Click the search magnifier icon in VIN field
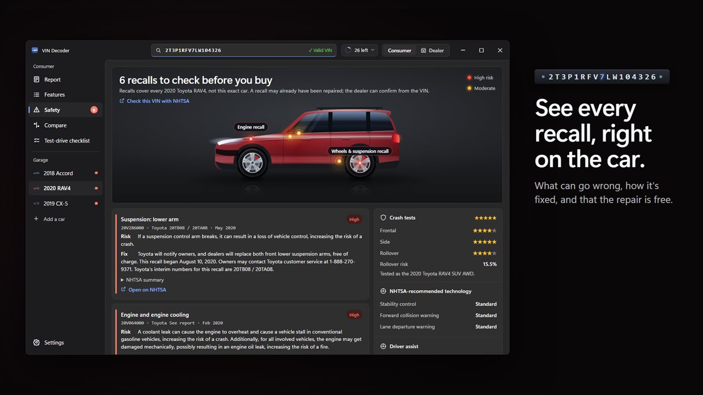Screen dimensions: 703x395 [159, 50]
